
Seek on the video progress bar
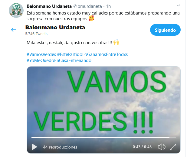click(103, 137)
